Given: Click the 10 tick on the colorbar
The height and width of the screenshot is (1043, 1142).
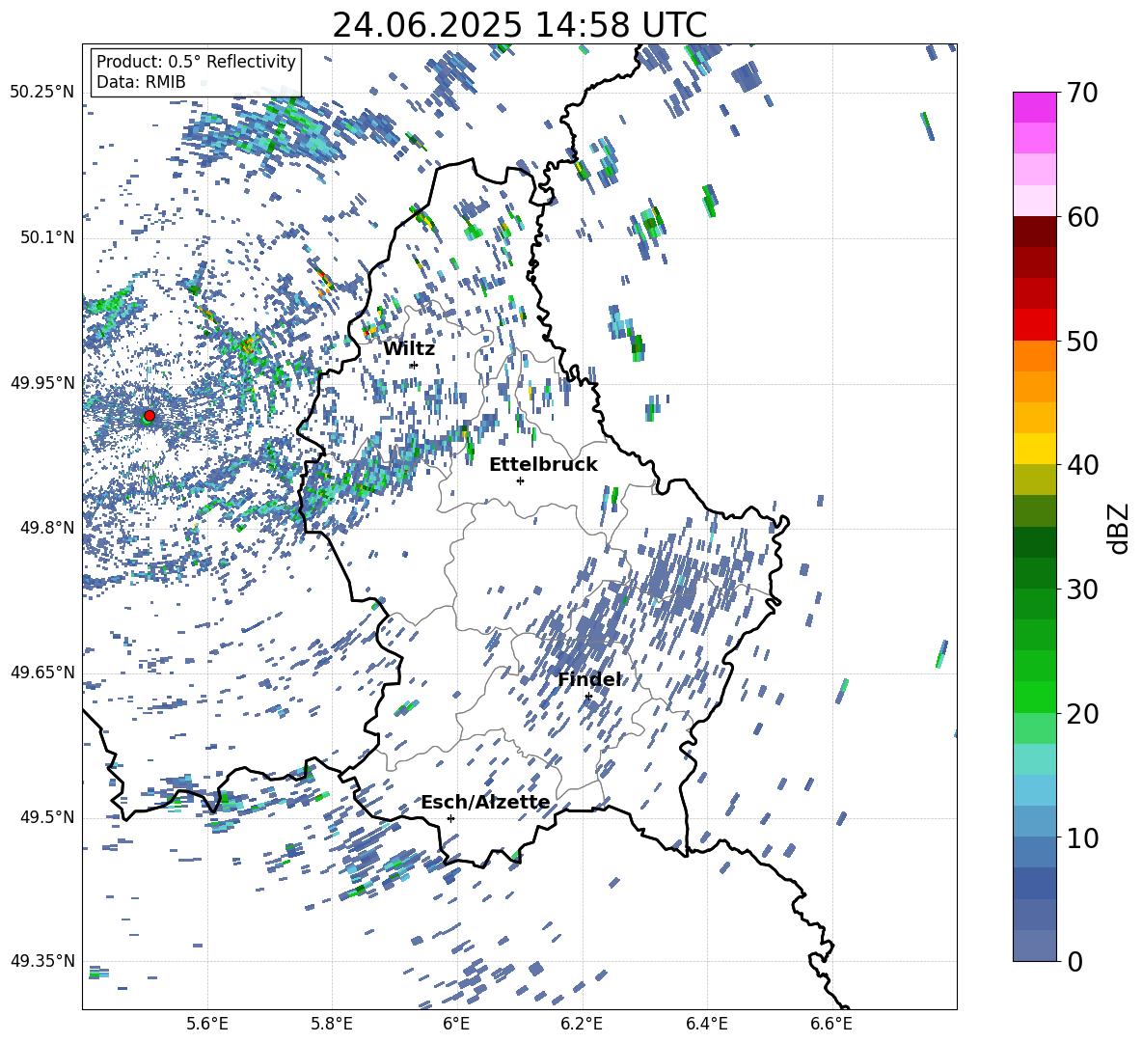Looking at the screenshot, I should pos(1081,837).
